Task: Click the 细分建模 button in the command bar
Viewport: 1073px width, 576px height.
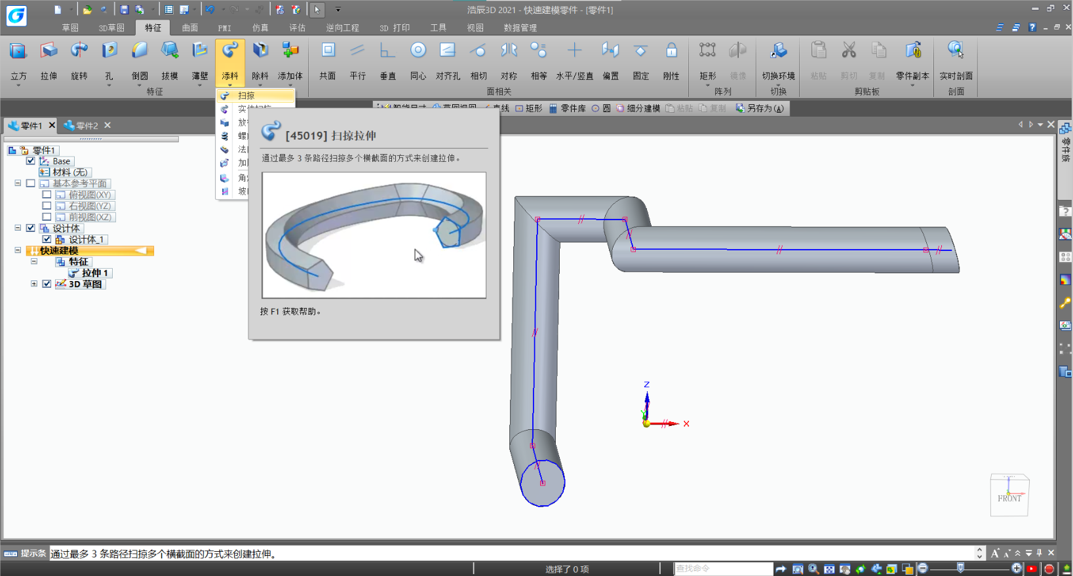Action: [638, 108]
